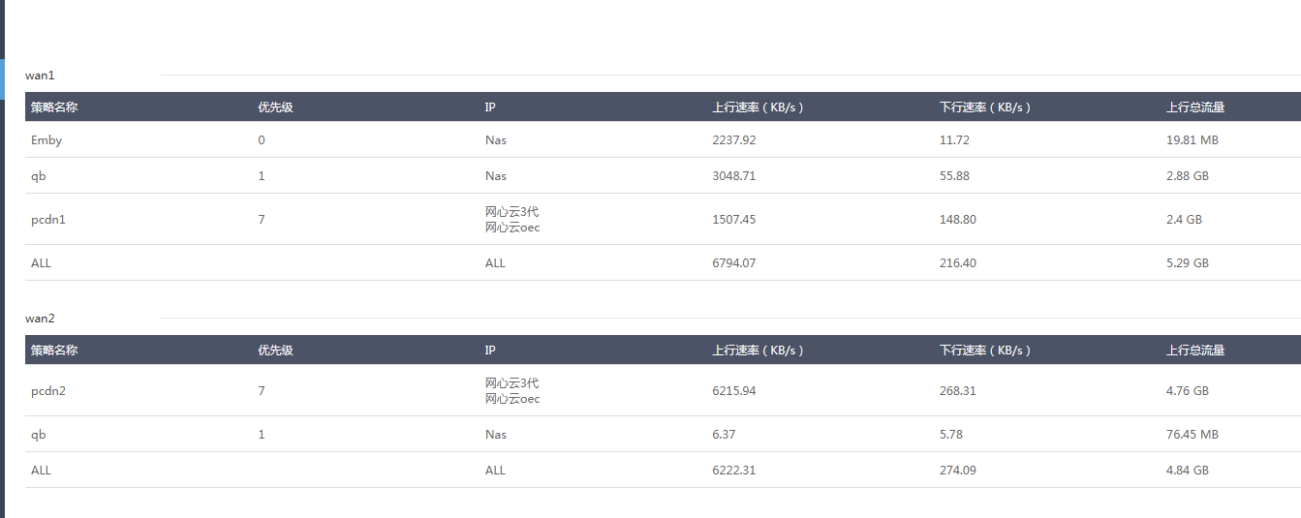Select the Emby policy name
The width and height of the screenshot is (1301, 518).
coord(46,140)
